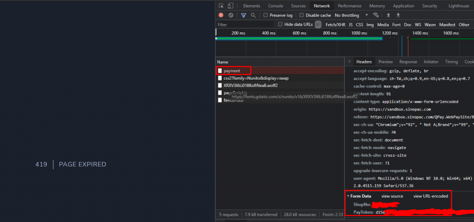Click view source in Form Data
474x222 pixels.
[x=392, y=196]
